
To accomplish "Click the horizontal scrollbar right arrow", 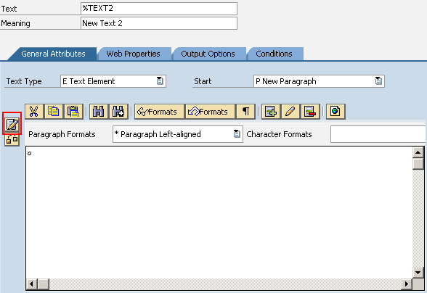I will (407, 284).
